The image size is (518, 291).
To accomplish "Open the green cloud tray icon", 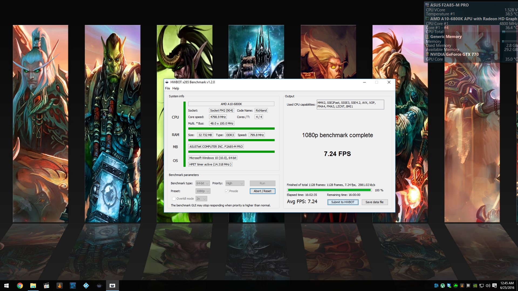I will coord(456,286).
